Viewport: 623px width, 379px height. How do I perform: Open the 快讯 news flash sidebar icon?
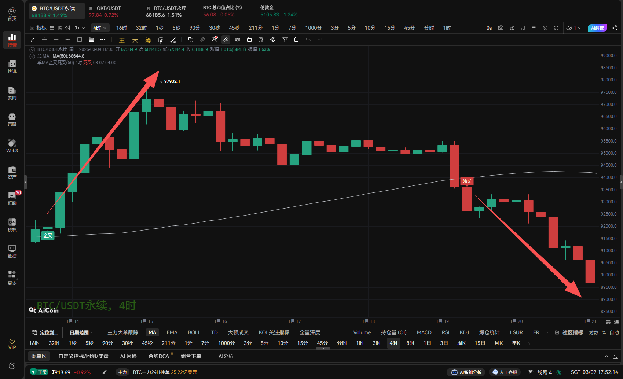coord(12,67)
